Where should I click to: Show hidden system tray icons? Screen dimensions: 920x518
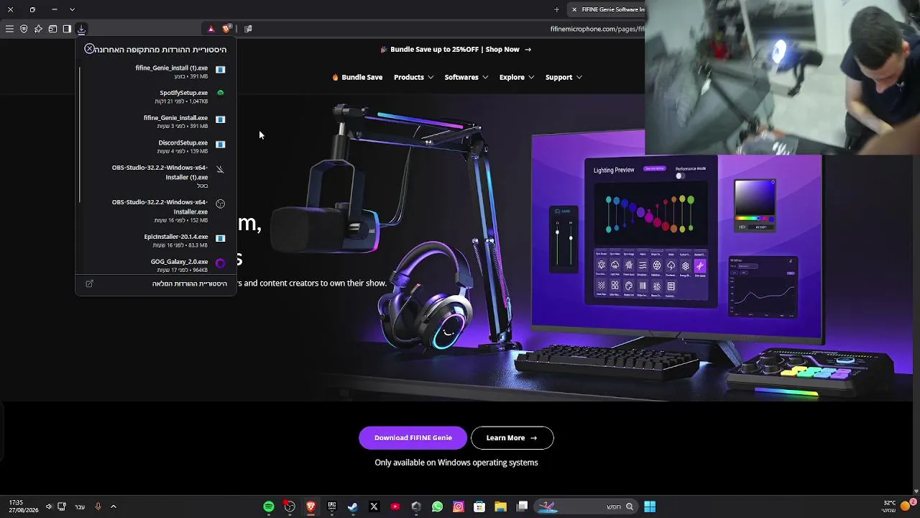(114, 506)
